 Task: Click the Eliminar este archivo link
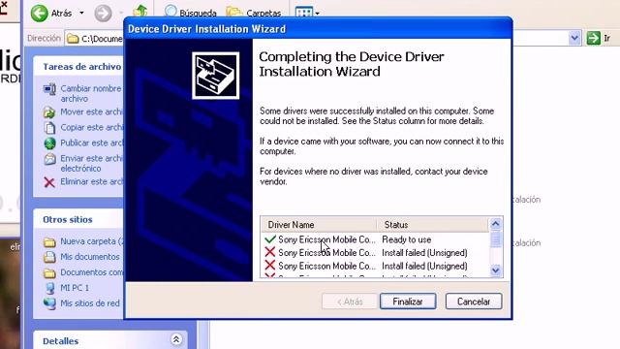point(91,181)
